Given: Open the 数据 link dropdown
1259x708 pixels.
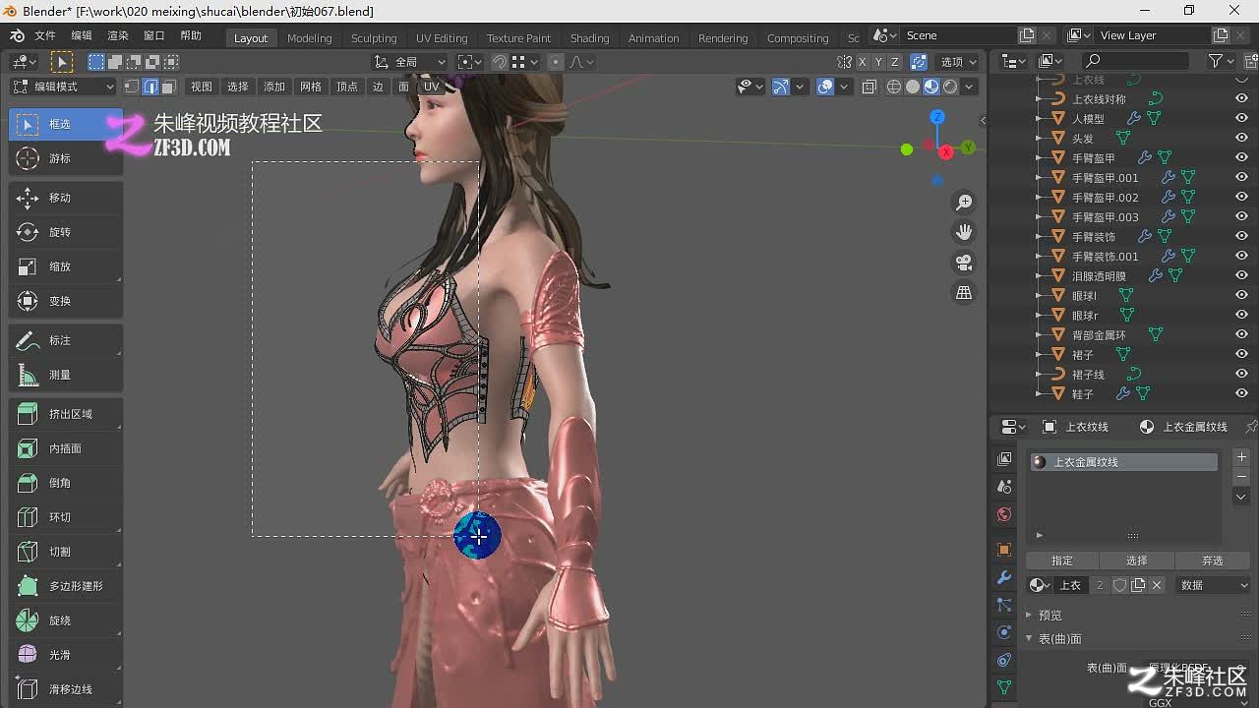Looking at the screenshot, I should [x=1214, y=585].
